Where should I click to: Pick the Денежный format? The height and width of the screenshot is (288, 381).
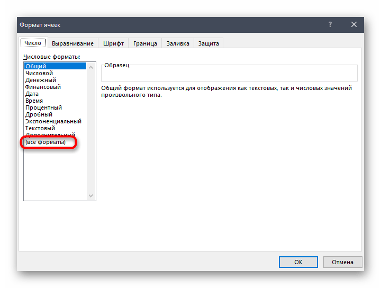click(x=55, y=80)
